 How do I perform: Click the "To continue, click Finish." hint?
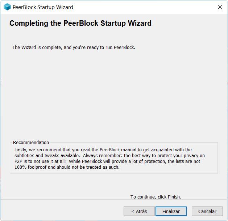pos(156,197)
